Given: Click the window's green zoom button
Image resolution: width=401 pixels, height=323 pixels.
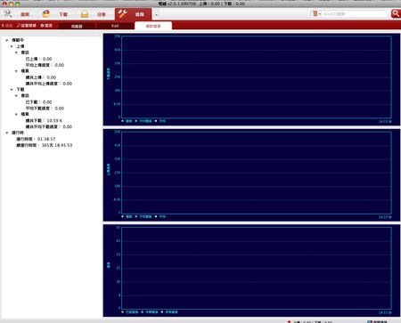Looking at the screenshot, I should tap(18, 4).
